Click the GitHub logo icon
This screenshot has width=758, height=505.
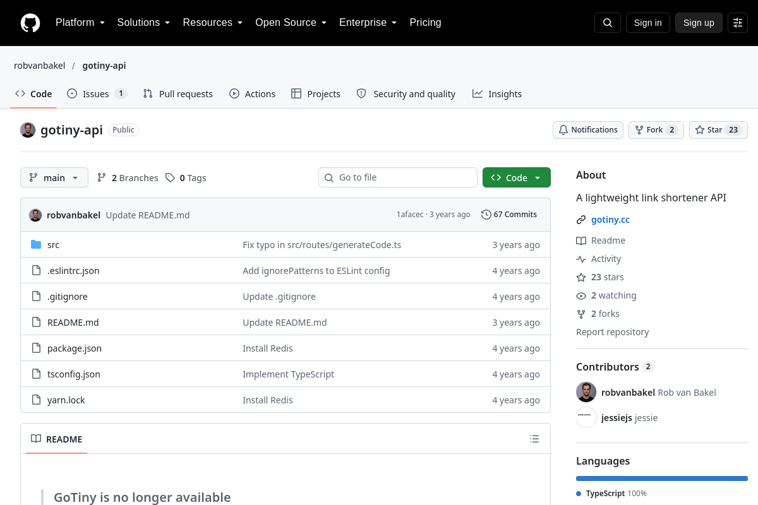click(x=30, y=23)
